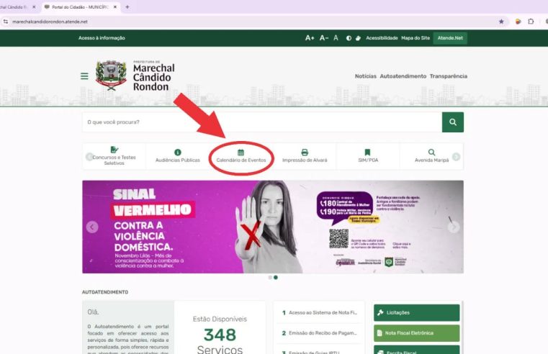The image size is (548, 354).
Task: Open SIM/POA bookmark shortcut
Action: (x=368, y=156)
